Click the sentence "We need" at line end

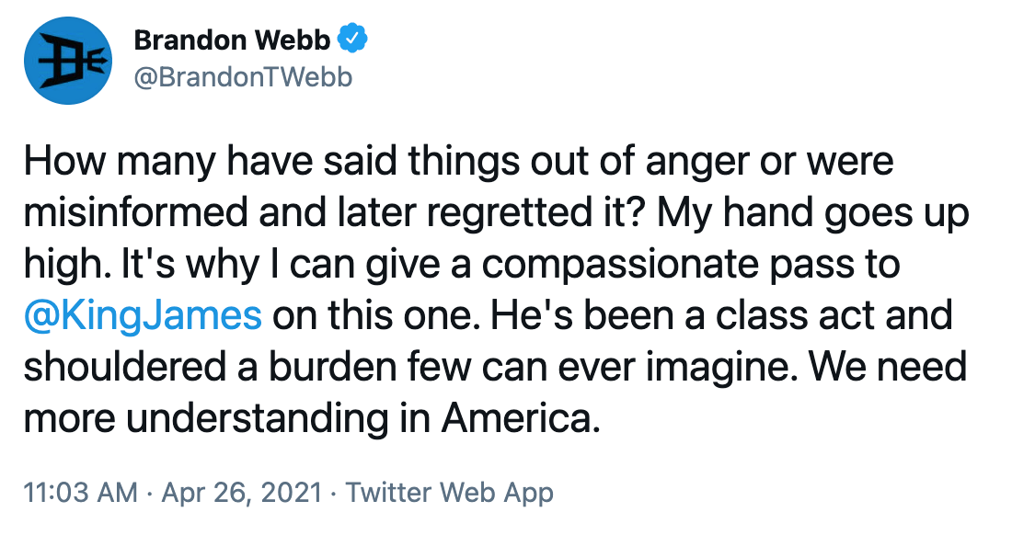pyautogui.click(x=888, y=366)
